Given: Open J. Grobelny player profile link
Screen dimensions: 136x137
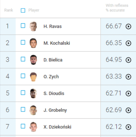Looking at the screenshot, I should (x=55, y=110).
